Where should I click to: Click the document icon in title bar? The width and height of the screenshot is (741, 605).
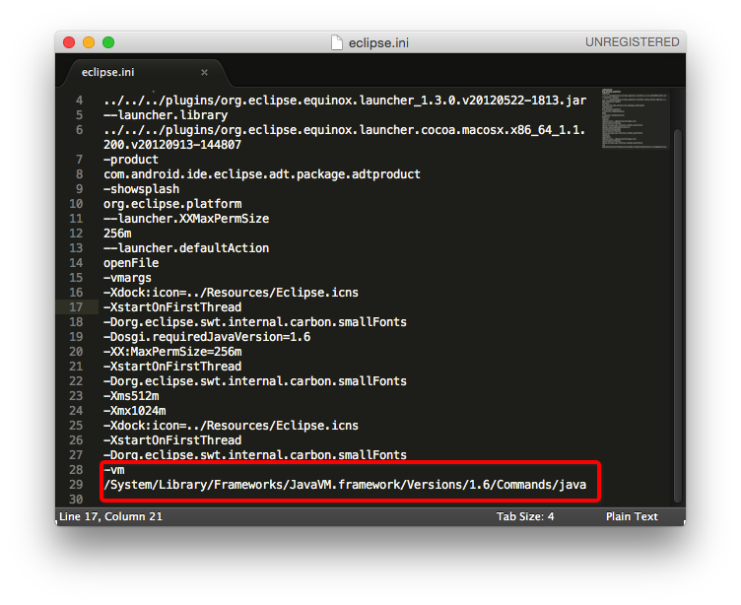(x=337, y=42)
